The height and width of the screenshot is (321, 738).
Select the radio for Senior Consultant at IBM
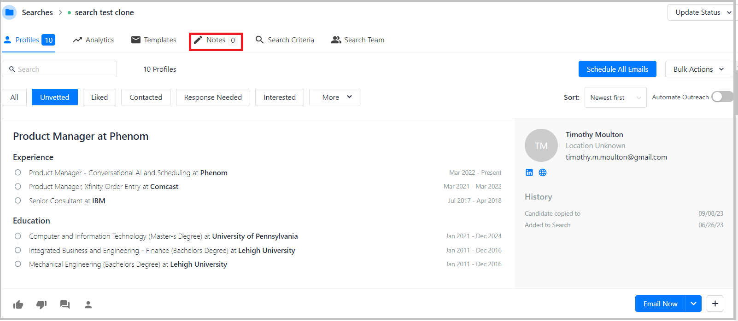18,201
